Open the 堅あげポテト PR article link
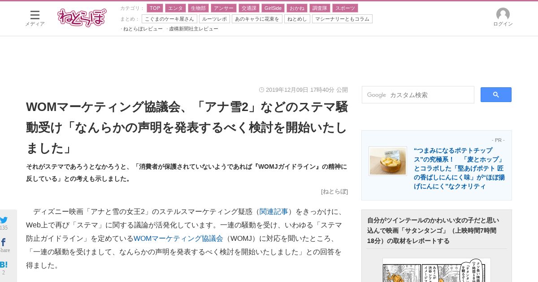The width and height of the screenshot is (538, 282). tap(459, 168)
